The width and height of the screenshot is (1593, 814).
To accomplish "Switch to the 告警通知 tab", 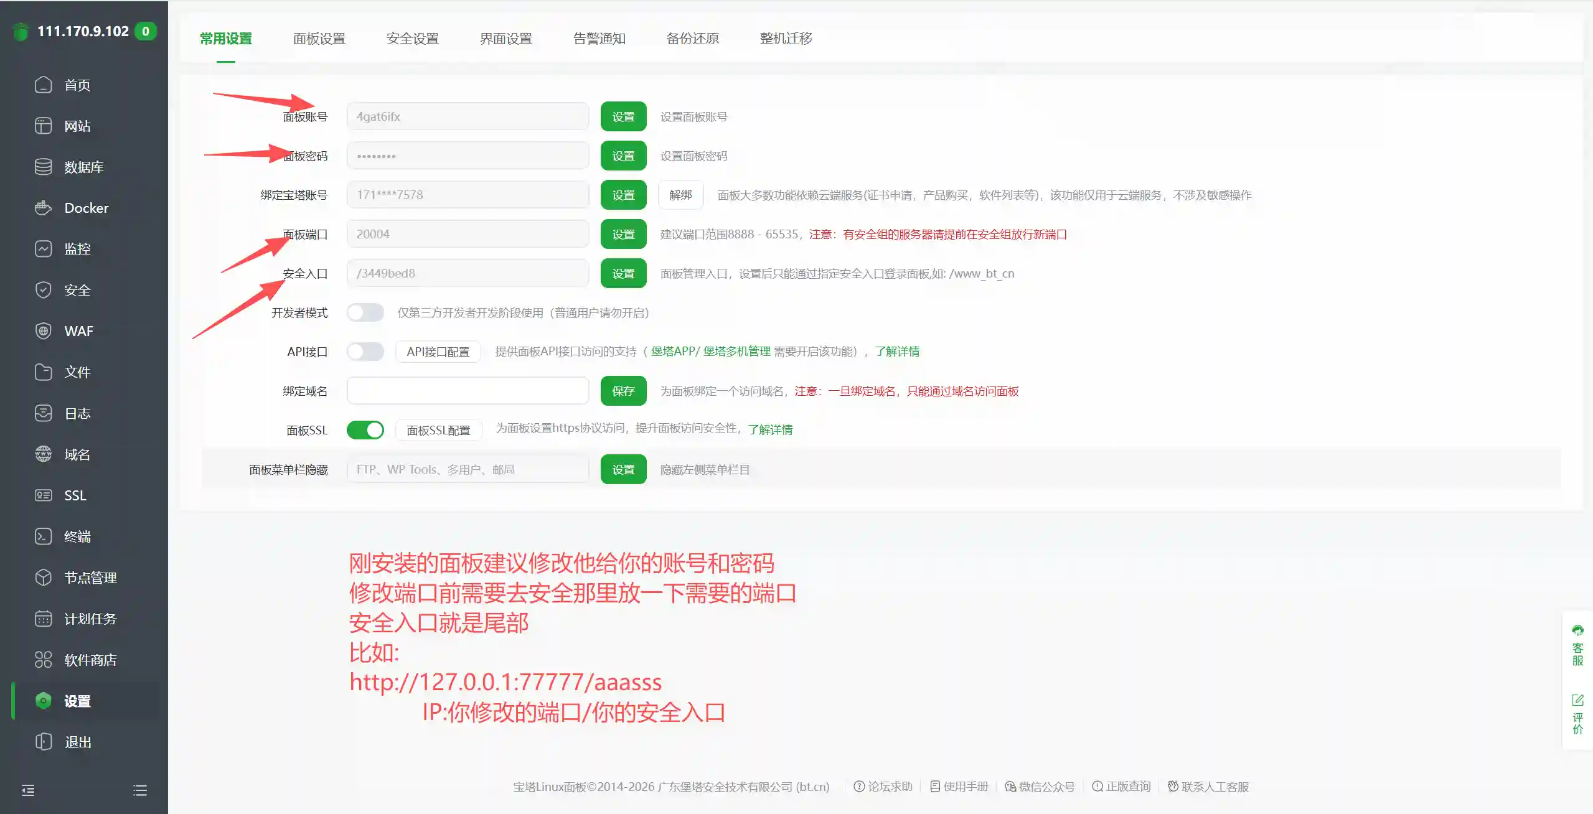I will [x=599, y=39].
